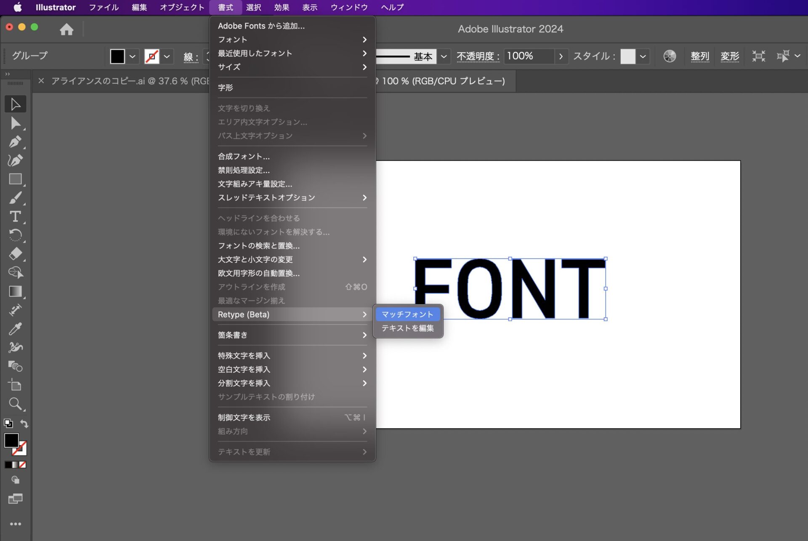Expand 特殊文字を挿入 submenu

tap(292, 355)
